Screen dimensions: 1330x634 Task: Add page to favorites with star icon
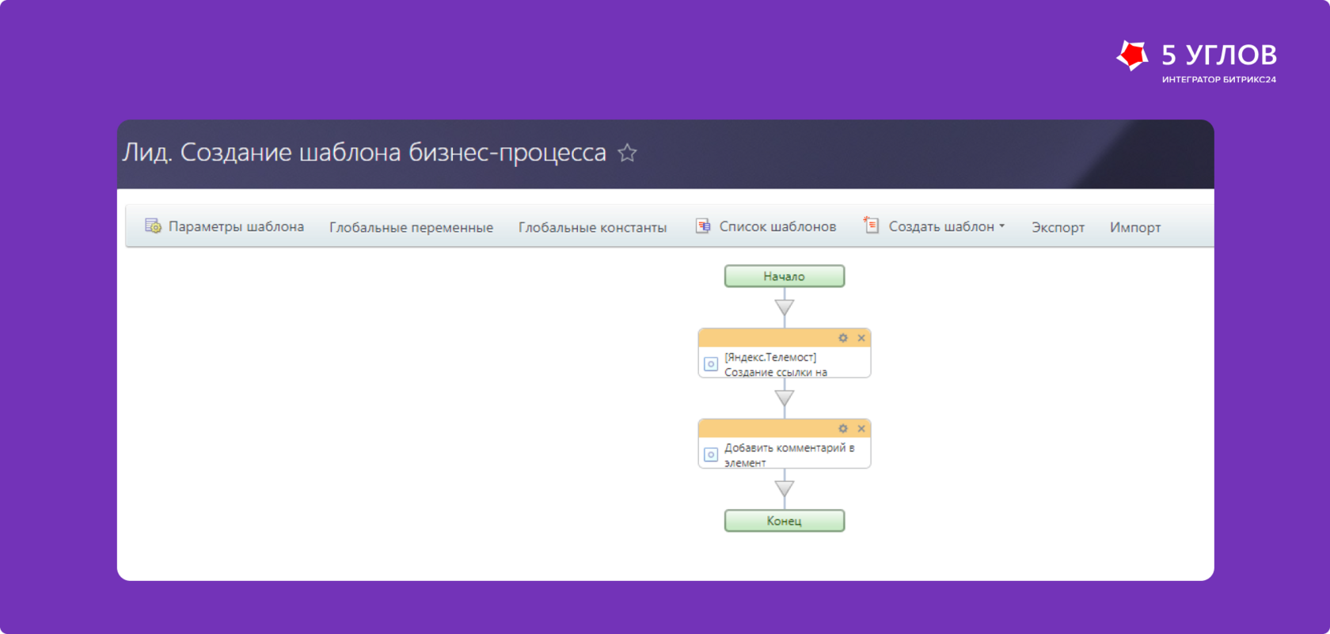(x=627, y=153)
